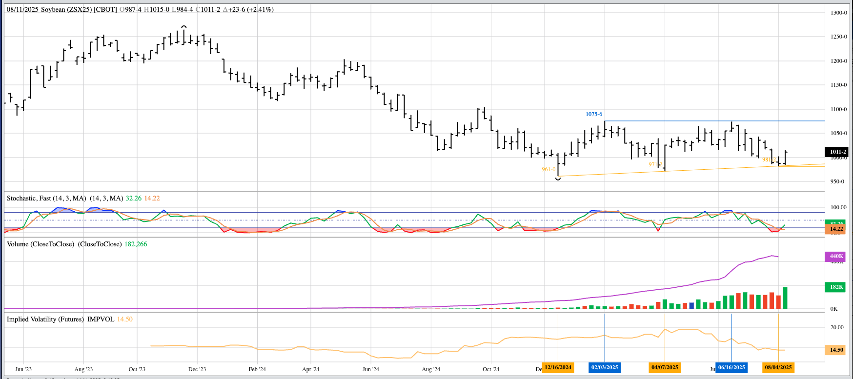Click the 04/07/2025 orange date marker

pyautogui.click(x=665, y=367)
